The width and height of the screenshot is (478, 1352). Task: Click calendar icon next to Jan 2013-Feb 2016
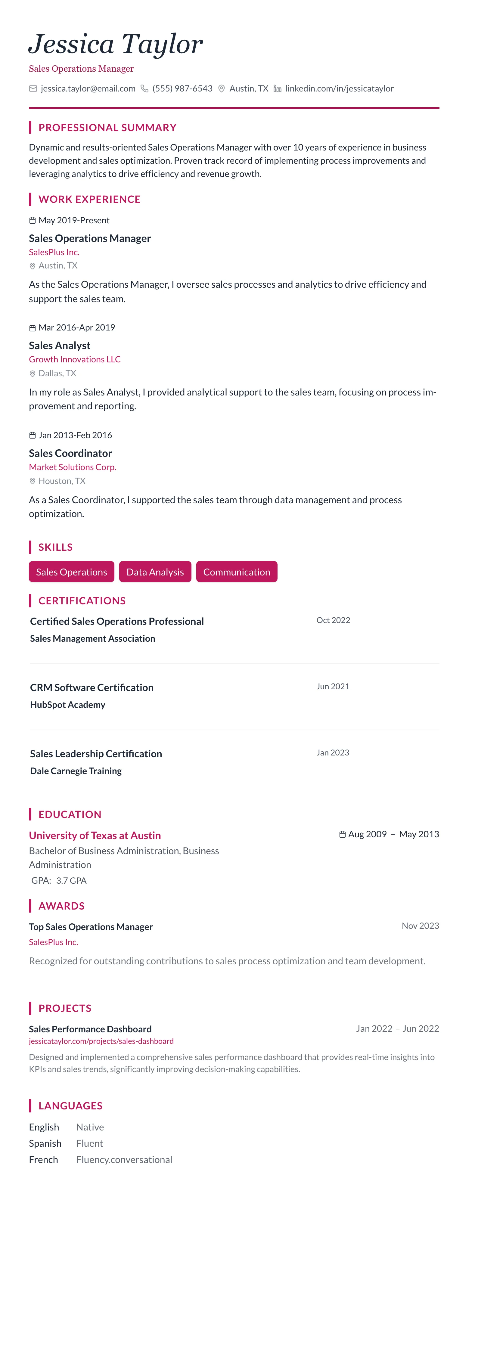33,436
